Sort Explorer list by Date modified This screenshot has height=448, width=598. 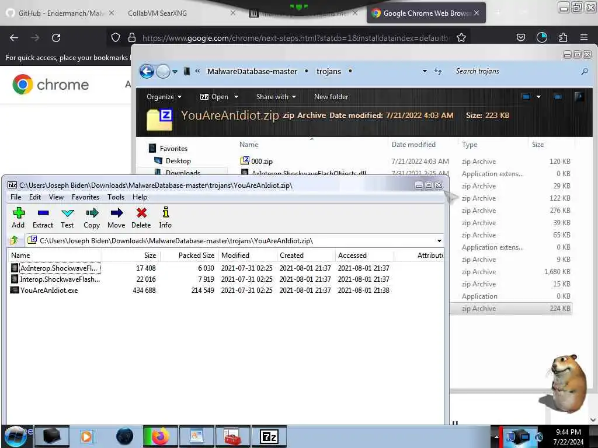413,145
